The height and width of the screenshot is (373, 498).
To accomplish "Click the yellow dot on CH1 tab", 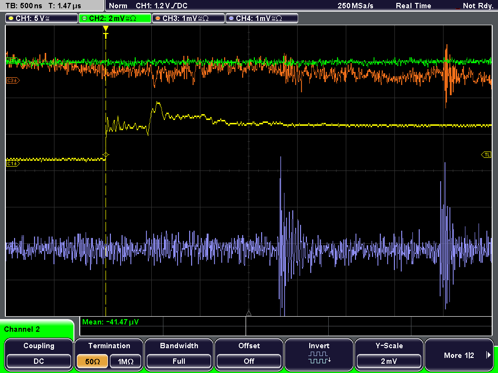I will click(x=11, y=18).
